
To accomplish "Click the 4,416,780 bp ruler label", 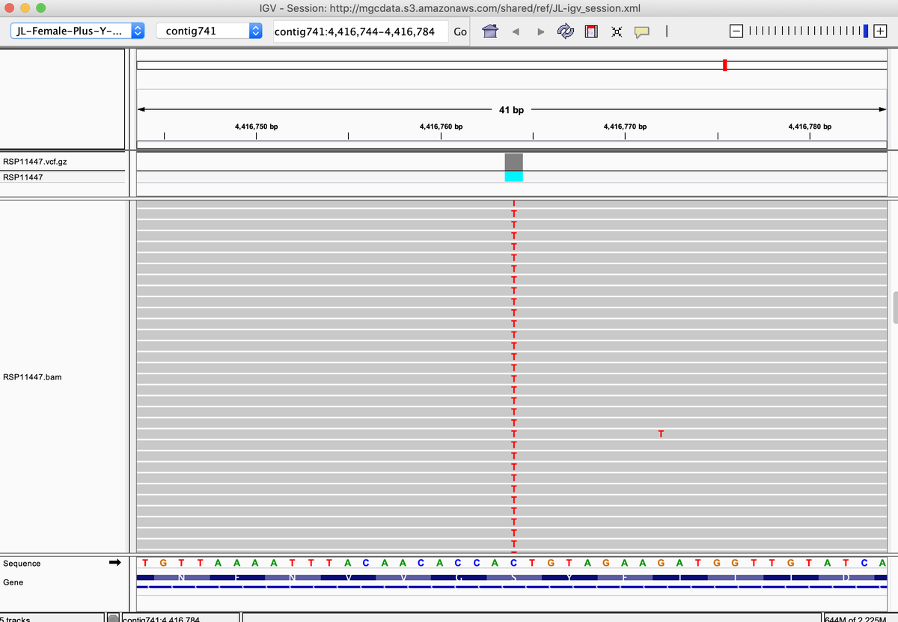I will click(x=810, y=126).
